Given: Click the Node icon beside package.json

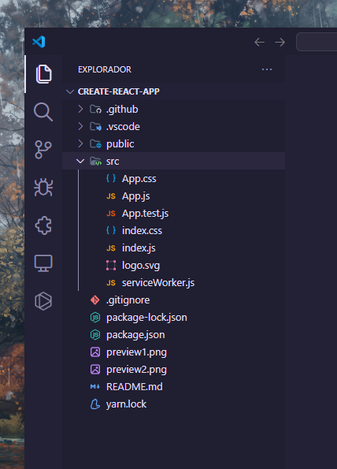Looking at the screenshot, I should coord(95,335).
